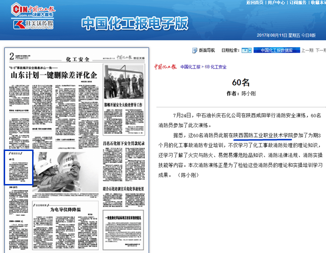Expand the 日期检索 dropdown arrow
This screenshot has height=253, width=326.
coord(250,50)
